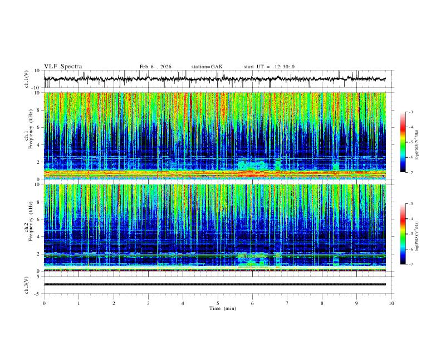
Task: Click the "VLF Spectra" plot title
Action: point(63,67)
